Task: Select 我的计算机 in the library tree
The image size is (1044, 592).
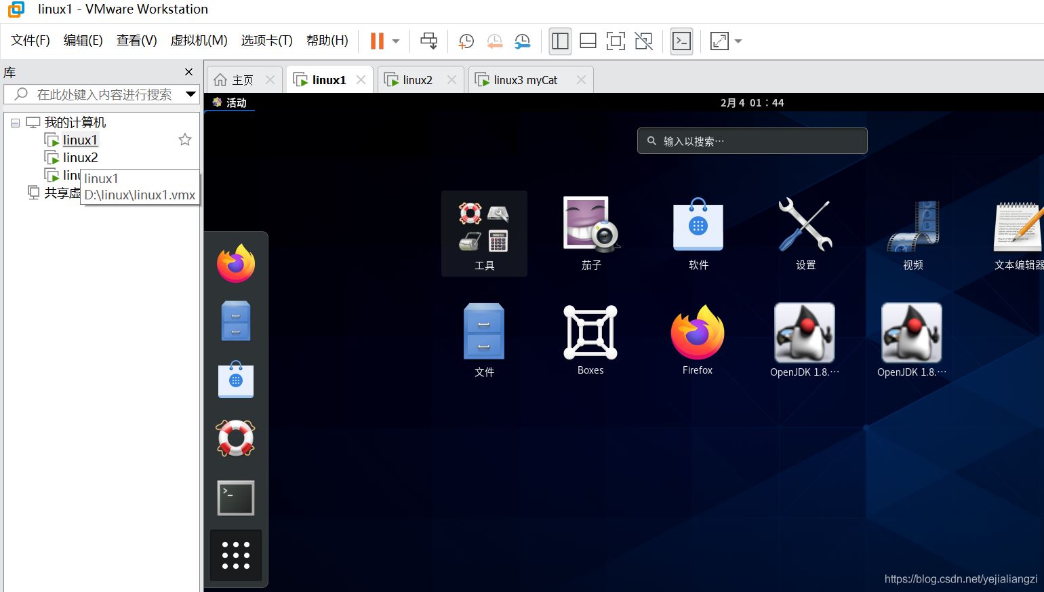Action: (75, 123)
